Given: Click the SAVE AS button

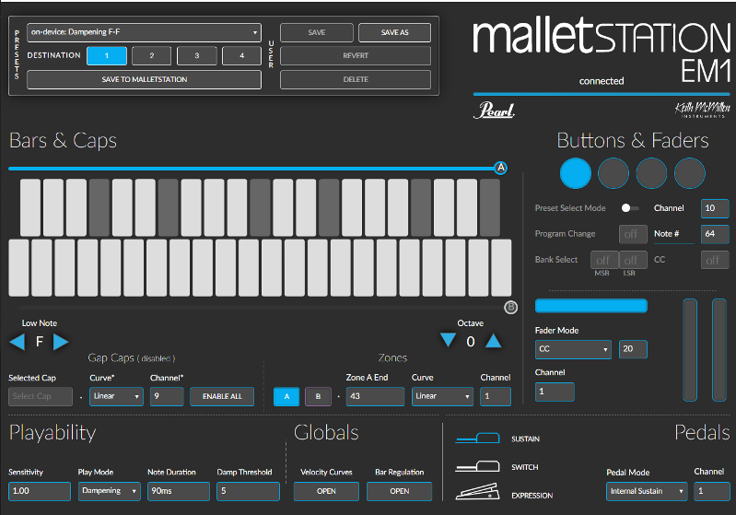Looking at the screenshot, I should (x=395, y=32).
